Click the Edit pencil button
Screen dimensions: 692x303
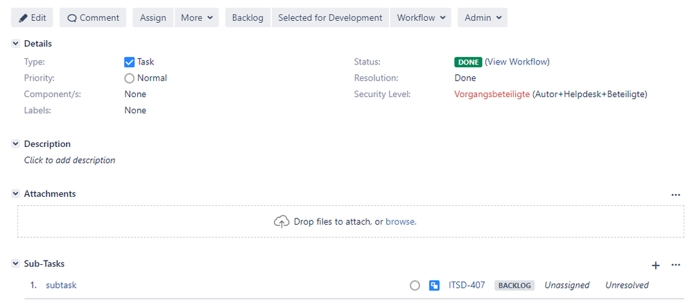32,18
